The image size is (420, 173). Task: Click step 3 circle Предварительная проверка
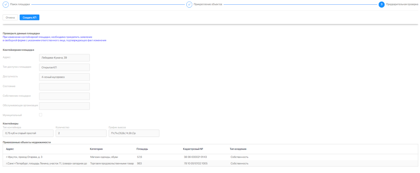(x=382, y=4)
